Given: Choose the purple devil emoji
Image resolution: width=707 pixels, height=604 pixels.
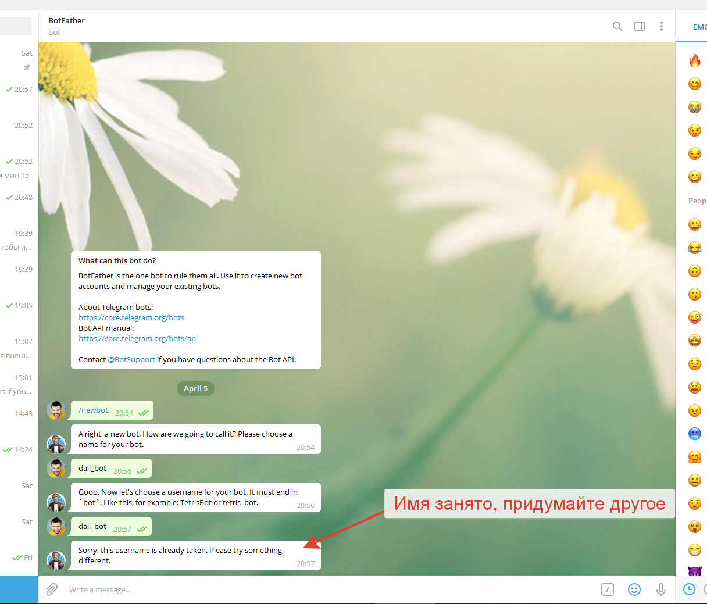Looking at the screenshot, I should [x=695, y=571].
